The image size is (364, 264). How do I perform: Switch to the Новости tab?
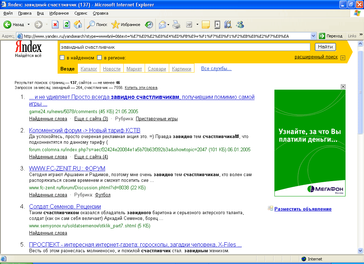[x=112, y=69]
